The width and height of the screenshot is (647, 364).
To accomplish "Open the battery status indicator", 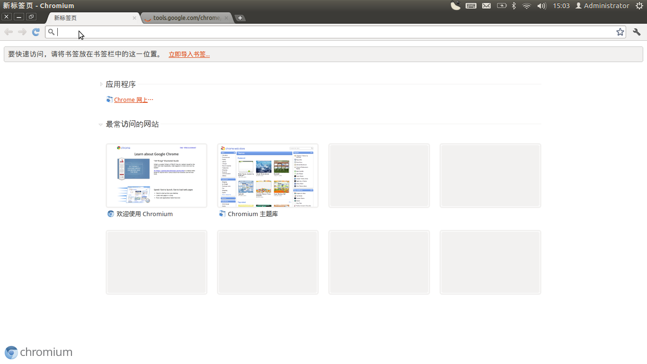I will [x=502, y=6].
